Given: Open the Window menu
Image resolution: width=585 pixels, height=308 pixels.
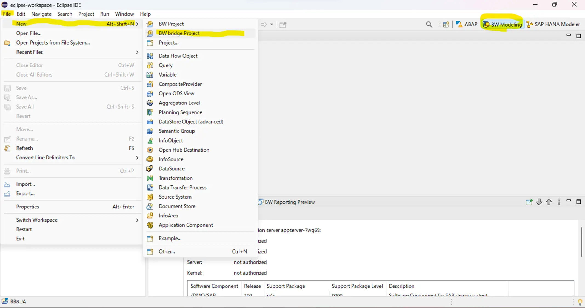Looking at the screenshot, I should [124, 14].
